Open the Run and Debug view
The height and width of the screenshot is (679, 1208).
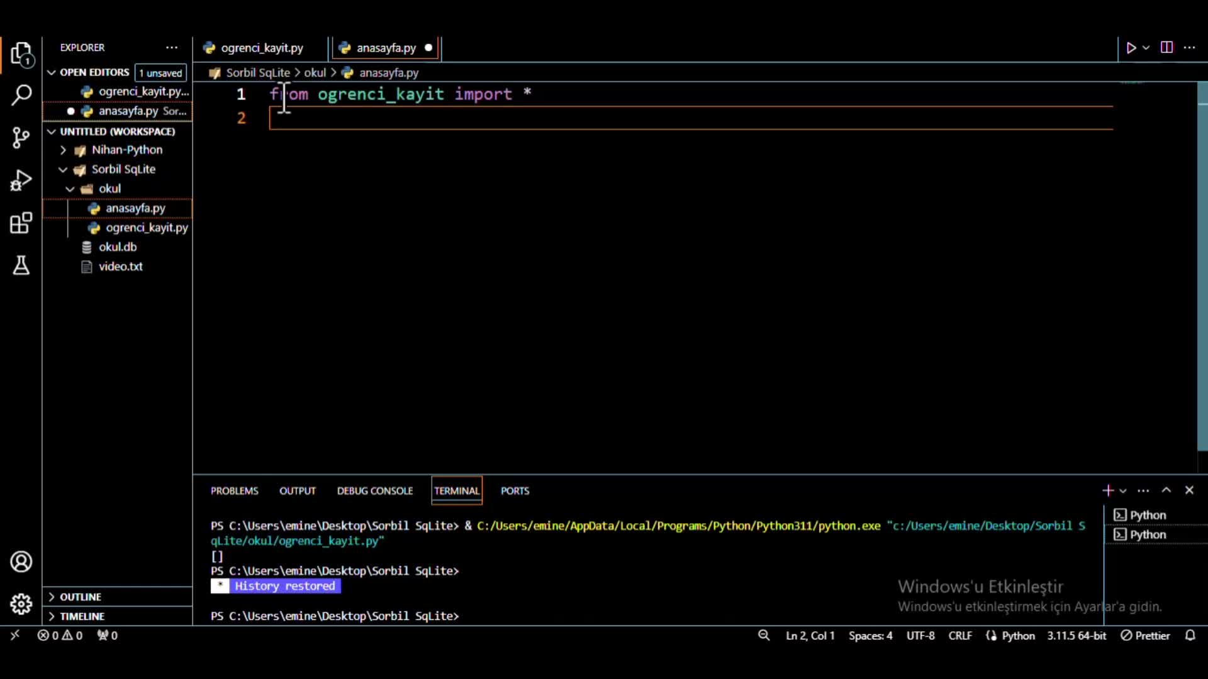(21, 180)
